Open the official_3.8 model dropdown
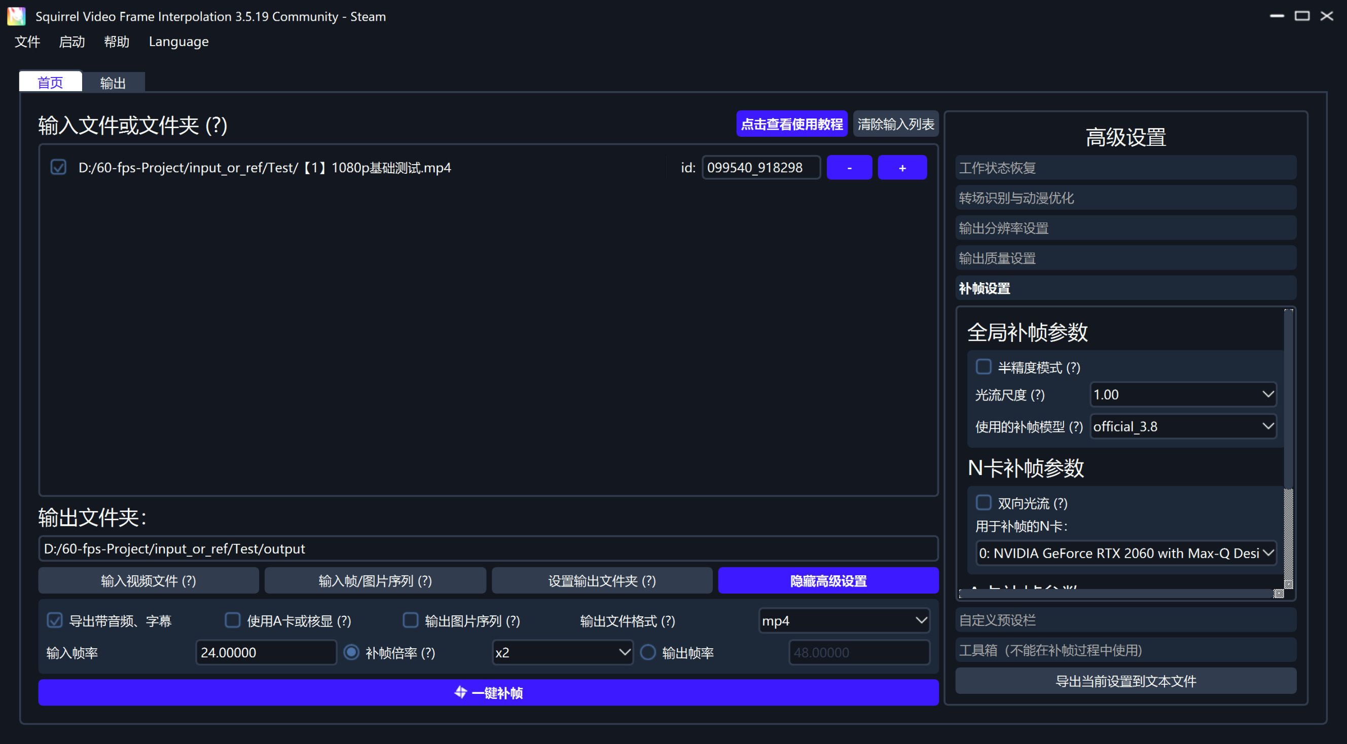 pos(1183,426)
